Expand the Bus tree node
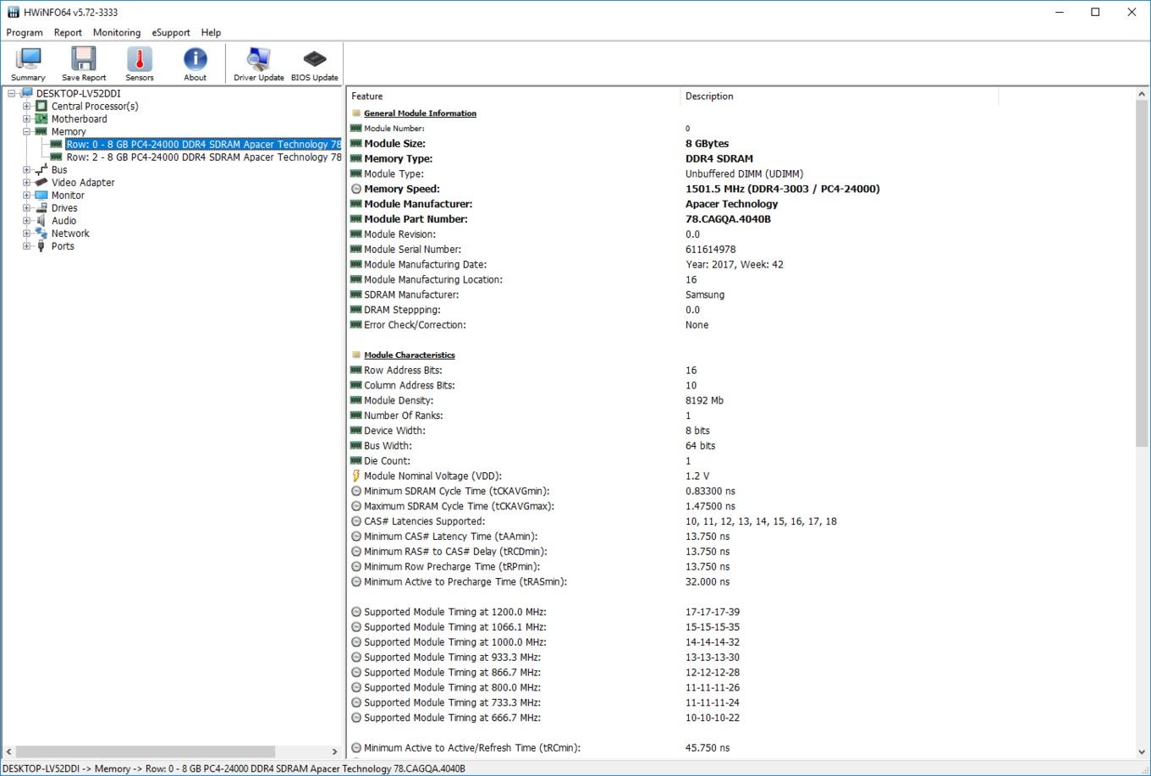This screenshot has width=1151, height=776. [27, 170]
